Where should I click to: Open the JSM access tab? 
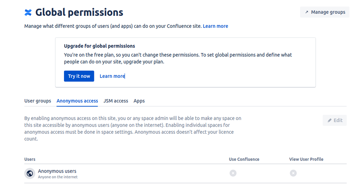click(115, 101)
